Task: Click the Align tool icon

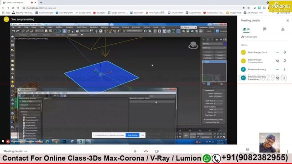Action: coord(150,31)
